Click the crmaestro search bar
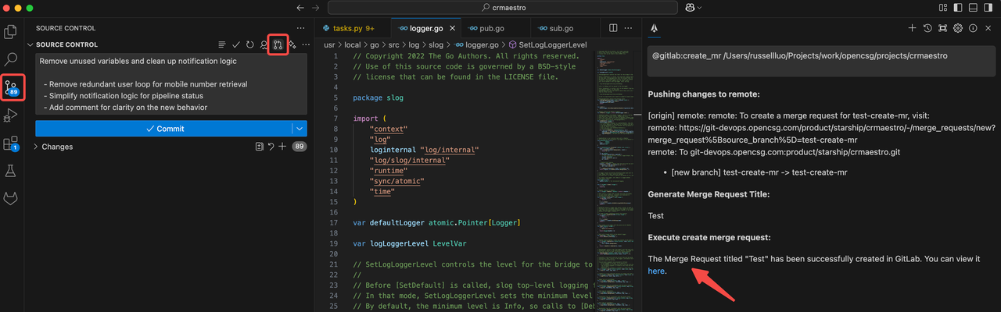 pyautogui.click(x=502, y=8)
